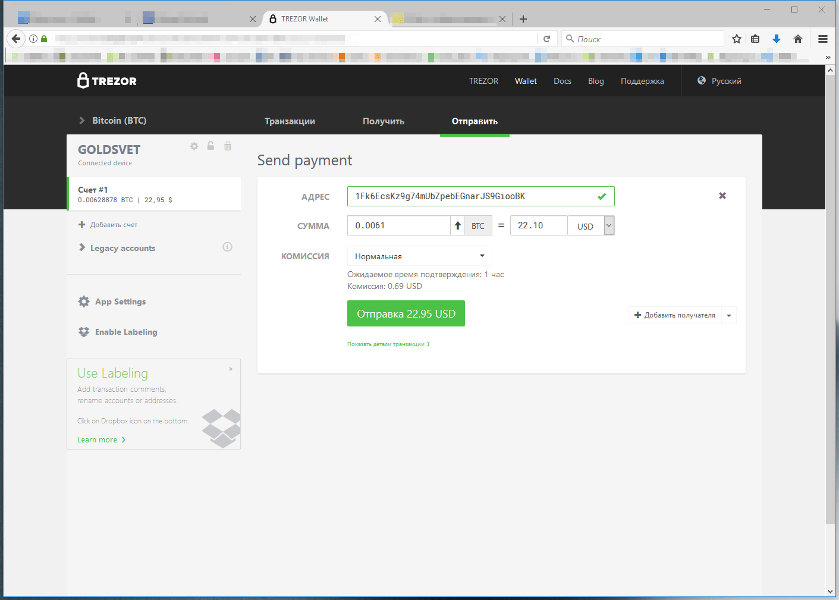Click the bookmark star icon
Screen dimensions: 839x600
coord(737,39)
